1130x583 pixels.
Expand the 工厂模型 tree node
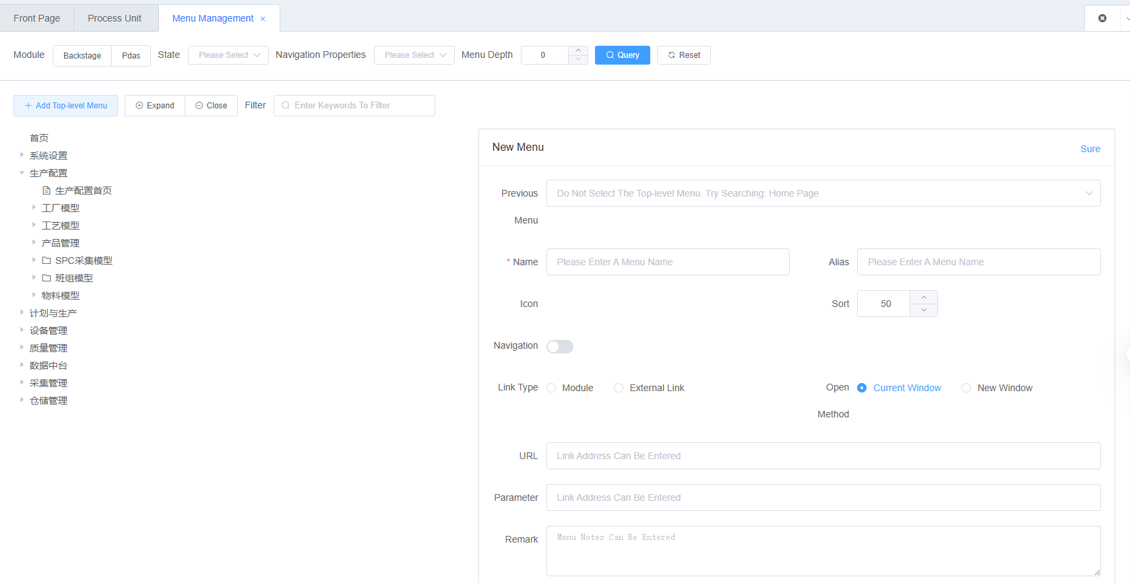(34, 207)
